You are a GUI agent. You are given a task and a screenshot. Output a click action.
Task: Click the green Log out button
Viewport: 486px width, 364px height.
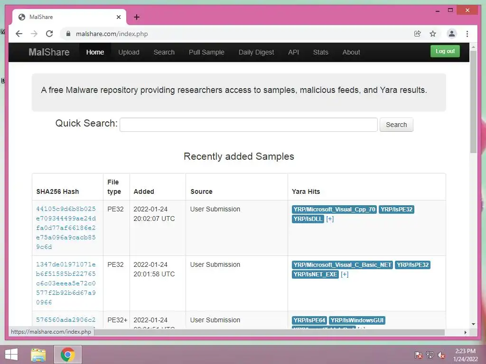click(x=445, y=51)
